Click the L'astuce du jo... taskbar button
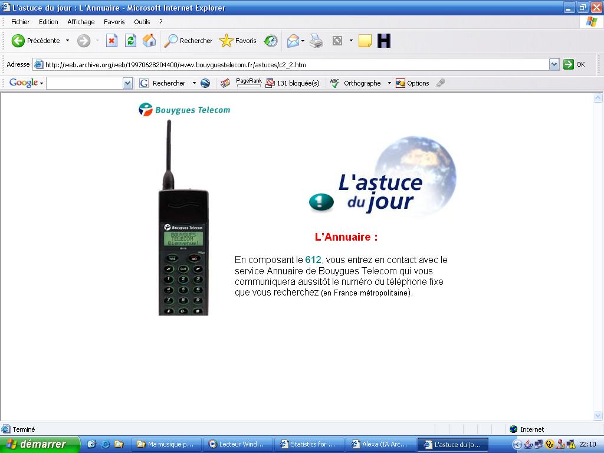This screenshot has width=604, height=453. click(x=452, y=444)
